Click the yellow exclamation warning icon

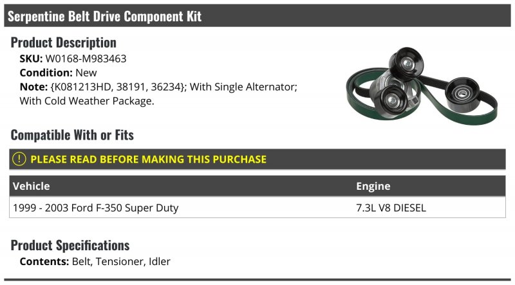(19, 160)
